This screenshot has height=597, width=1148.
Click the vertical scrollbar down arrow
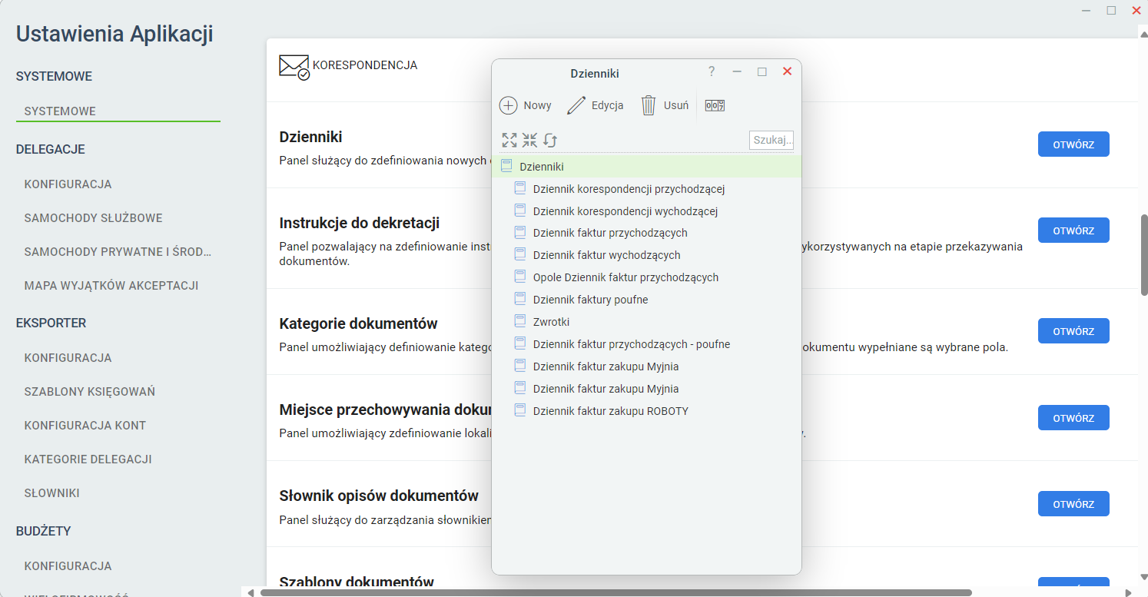point(1144,575)
